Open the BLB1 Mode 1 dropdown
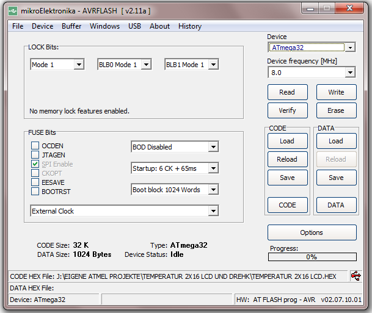This screenshot has width=372, height=313. (192, 65)
